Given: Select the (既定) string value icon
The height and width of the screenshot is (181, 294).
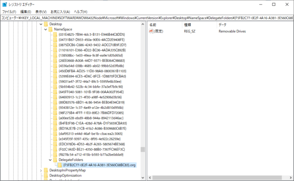Looking at the screenshot, I should pyautogui.click(x=151, y=31).
